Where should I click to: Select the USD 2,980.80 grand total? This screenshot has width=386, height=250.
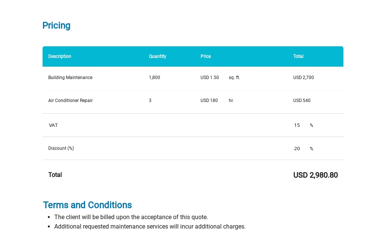point(316,175)
